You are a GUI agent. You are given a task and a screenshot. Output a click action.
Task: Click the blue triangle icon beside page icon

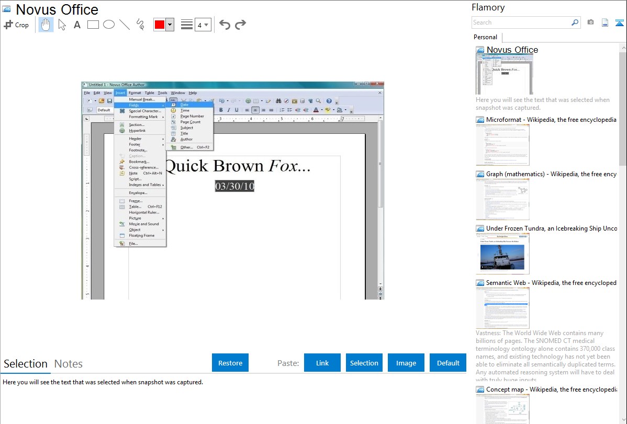[x=619, y=22]
